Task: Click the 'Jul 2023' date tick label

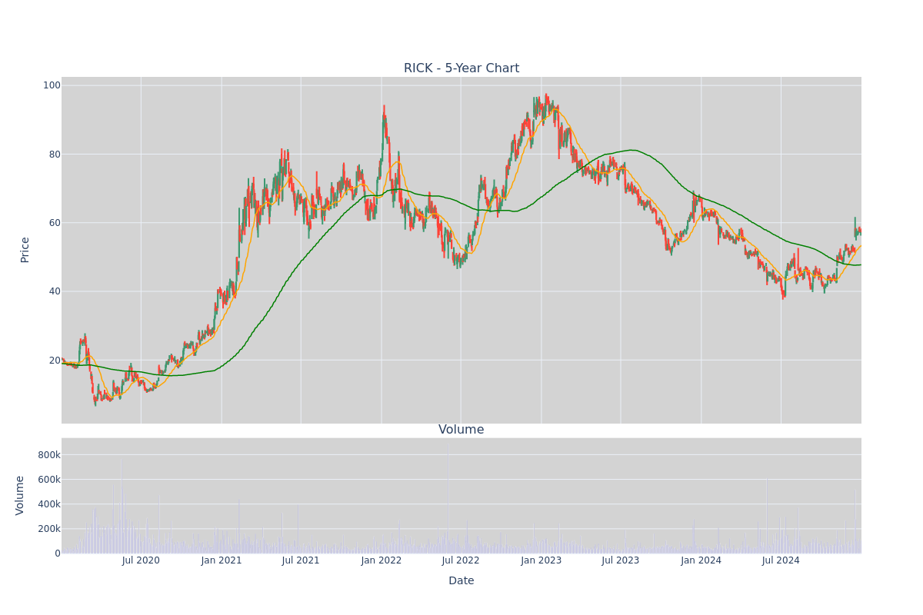Action: coord(621,560)
